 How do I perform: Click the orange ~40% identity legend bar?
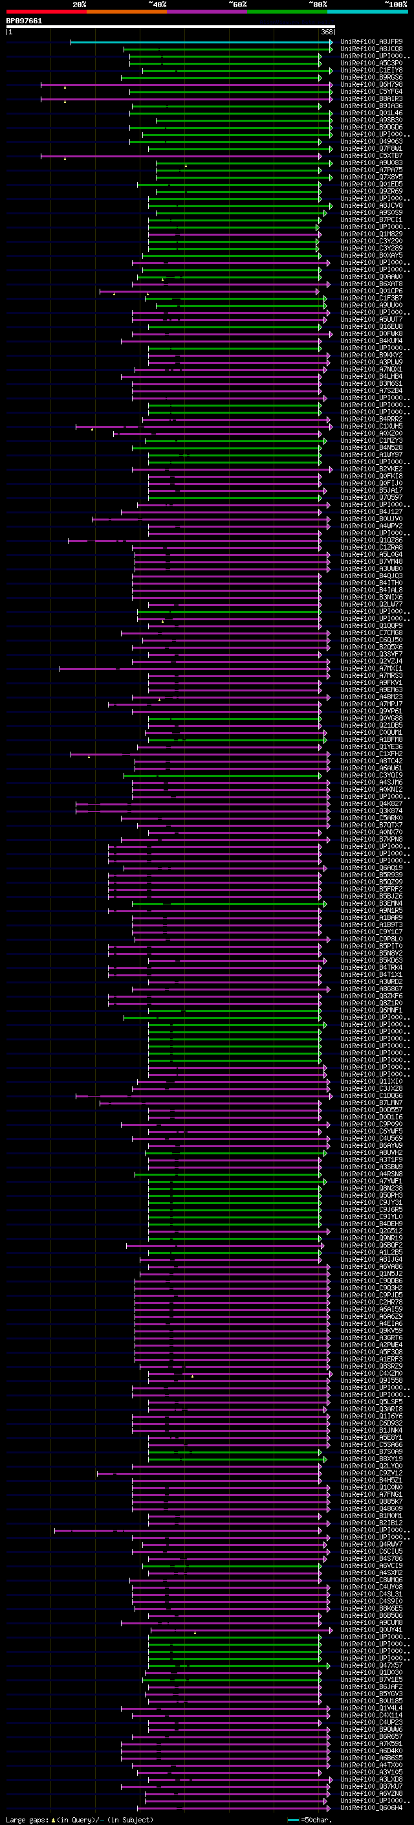(x=127, y=12)
